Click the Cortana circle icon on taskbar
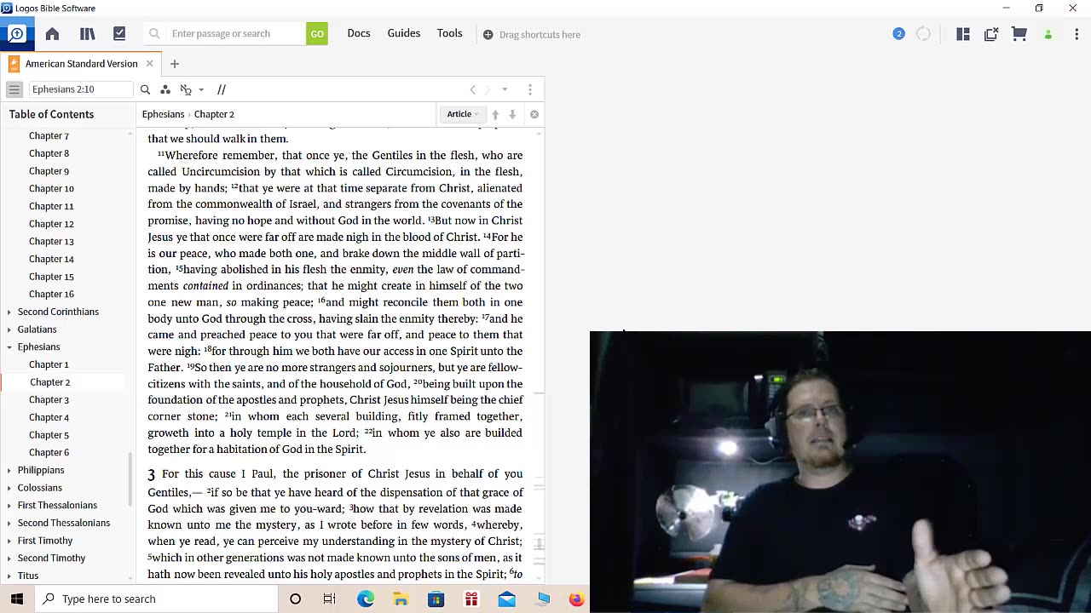 click(x=295, y=599)
